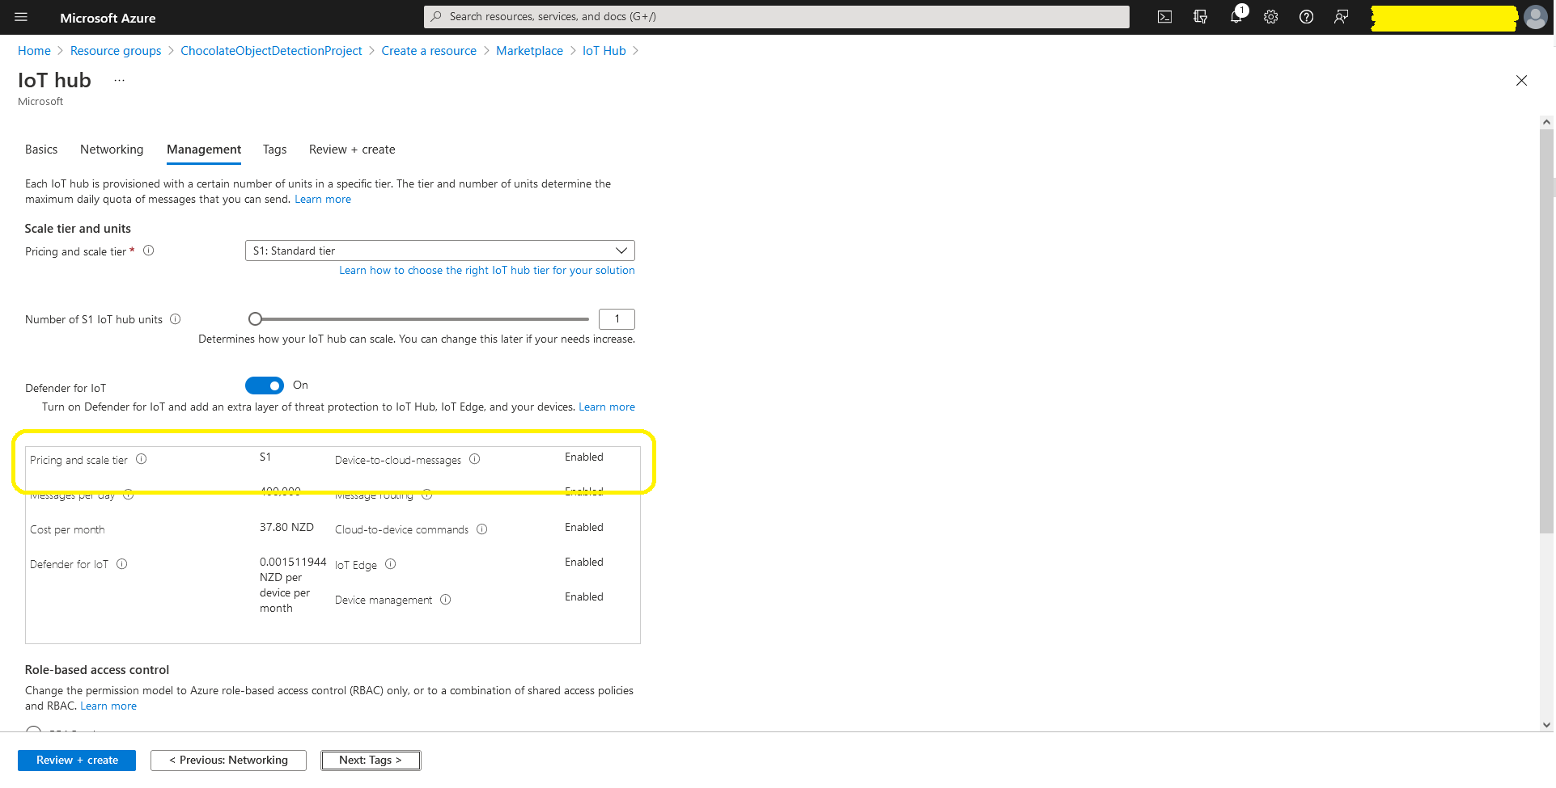This screenshot has height=788, width=1556.
Task: Open Directories and subscriptions filter icon
Action: (1200, 17)
